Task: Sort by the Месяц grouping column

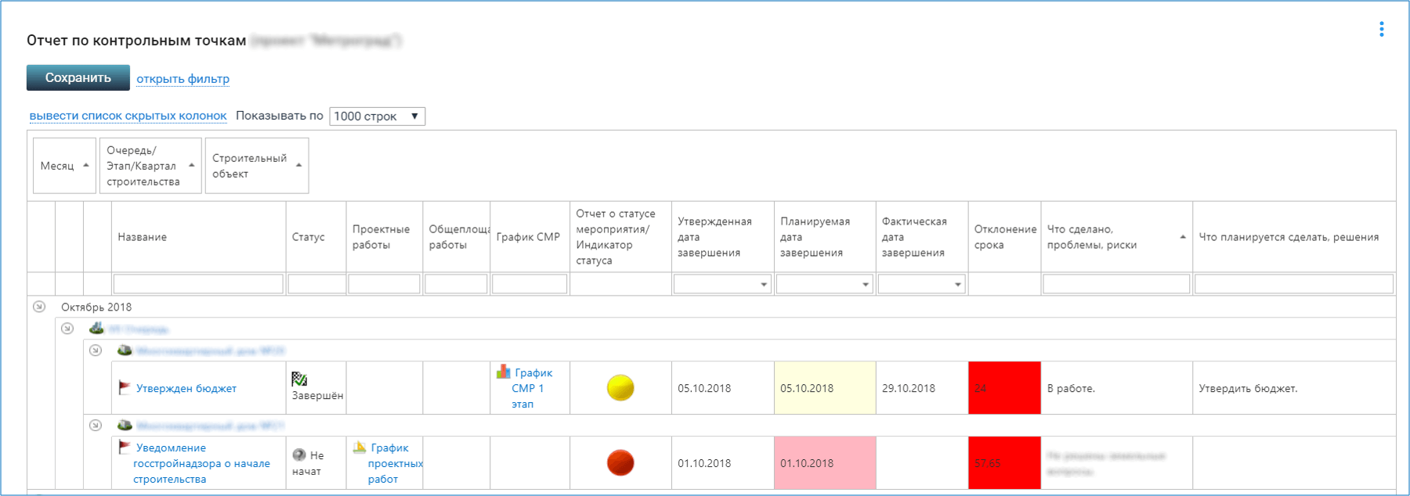Action: coord(64,166)
